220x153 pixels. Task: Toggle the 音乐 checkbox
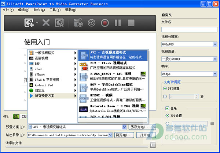coord(167,108)
